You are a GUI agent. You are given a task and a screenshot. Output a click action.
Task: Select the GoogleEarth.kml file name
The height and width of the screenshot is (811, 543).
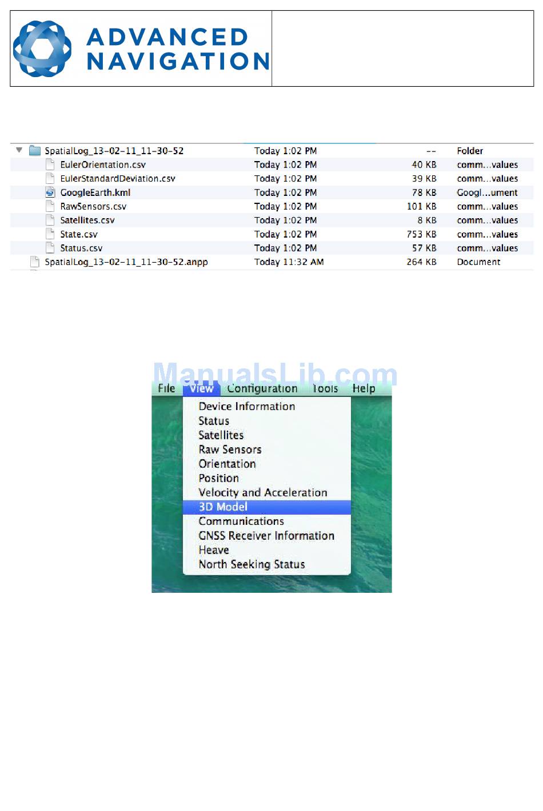[95, 192]
